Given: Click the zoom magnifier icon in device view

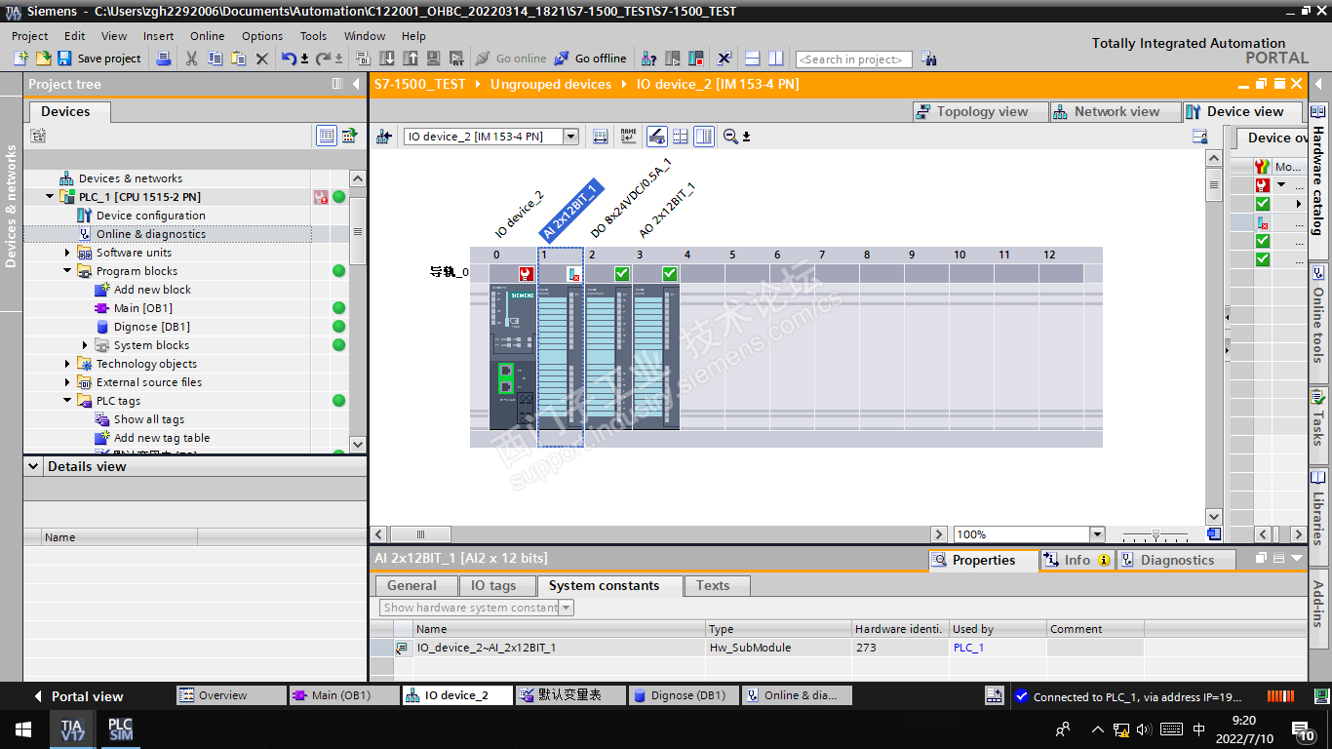Looking at the screenshot, I should point(730,137).
